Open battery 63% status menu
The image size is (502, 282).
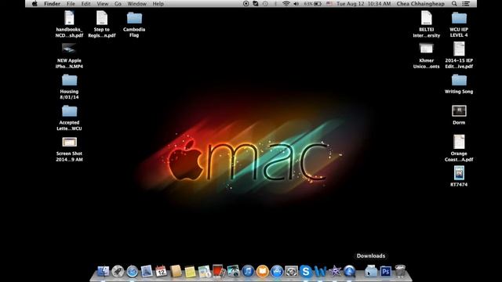tap(313, 3)
